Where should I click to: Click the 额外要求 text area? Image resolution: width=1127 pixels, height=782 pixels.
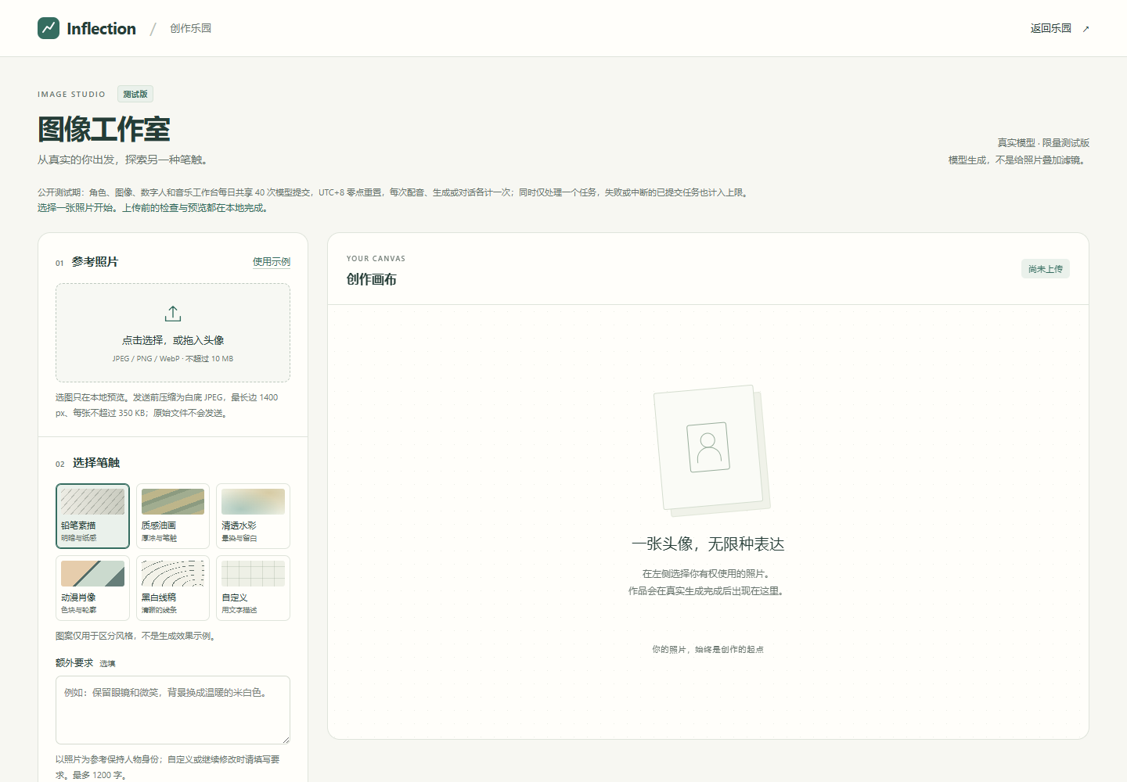tap(173, 710)
